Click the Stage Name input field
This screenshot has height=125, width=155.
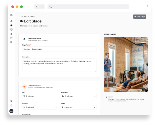coord(59,49)
